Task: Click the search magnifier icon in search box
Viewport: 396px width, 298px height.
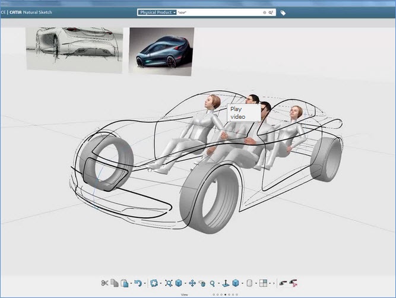Action: [x=271, y=12]
